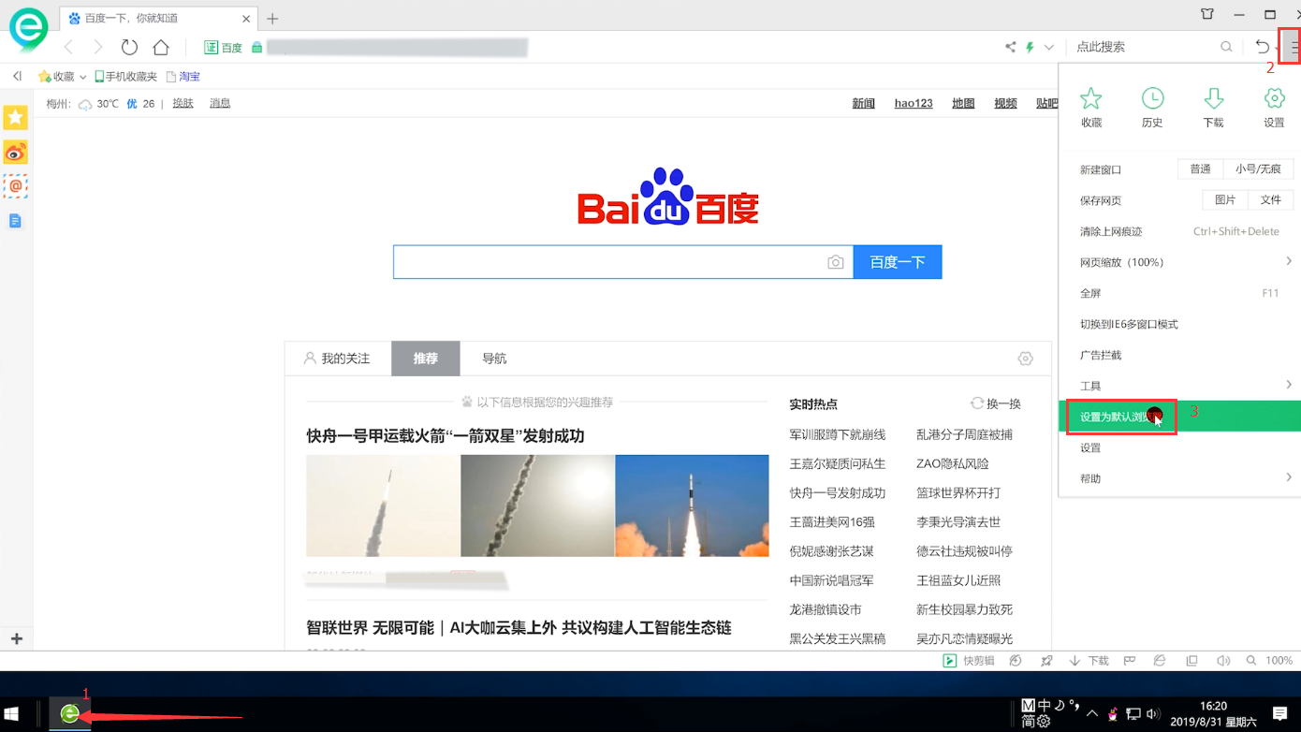Click the green lightning speed-mode icon
Image resolution: width=1301 pixels, height=732 pixels.
pos(1030,47)
